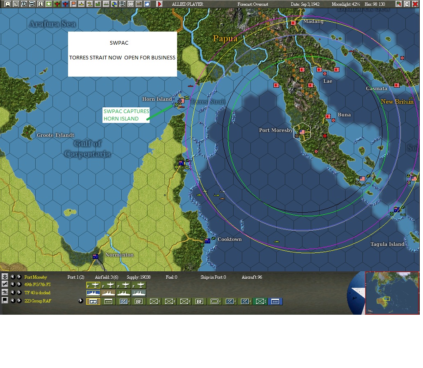Screen dimensions: 423x368
Task: Select the Port Moresby base hex on map
Action: click(302, 132)
